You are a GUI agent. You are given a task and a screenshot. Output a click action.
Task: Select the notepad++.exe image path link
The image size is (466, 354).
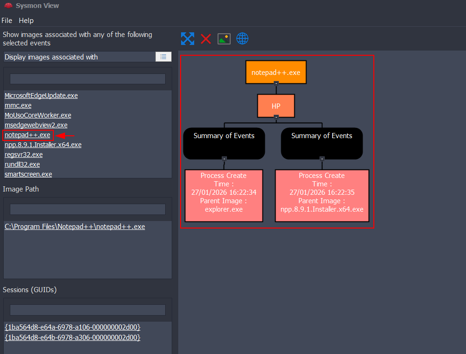(x=75, y=227)
